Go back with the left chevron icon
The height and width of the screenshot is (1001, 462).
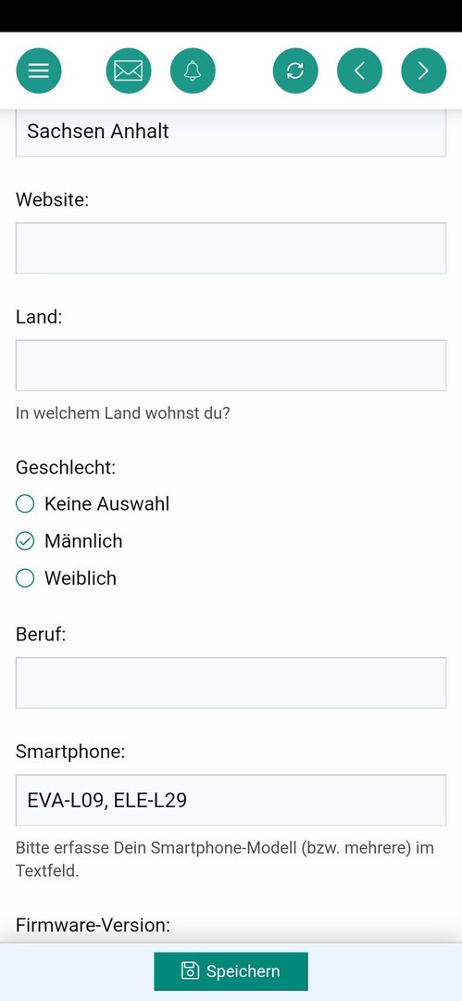(x=359, y=70)
